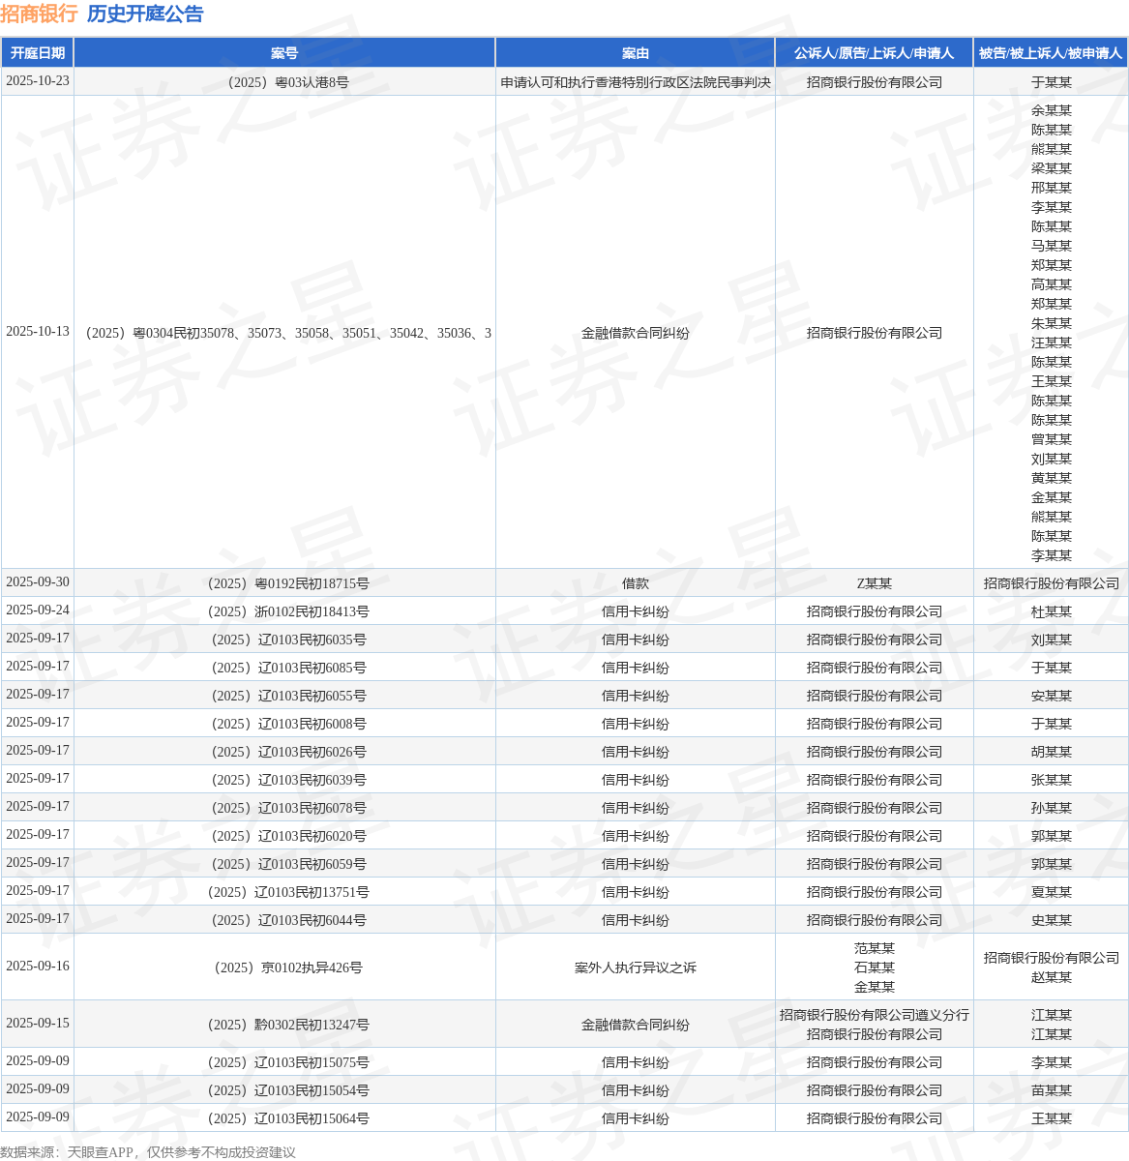Click case number 辽0103民初15054号
The image size is (1129, 1161).
284,1090
